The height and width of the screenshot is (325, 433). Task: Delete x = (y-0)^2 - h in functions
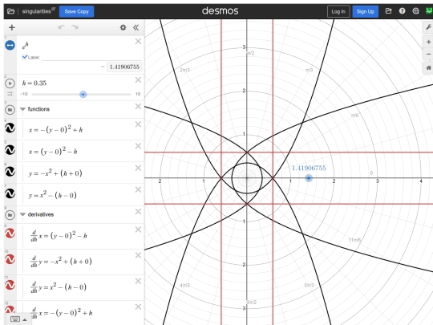pos(138,146)
